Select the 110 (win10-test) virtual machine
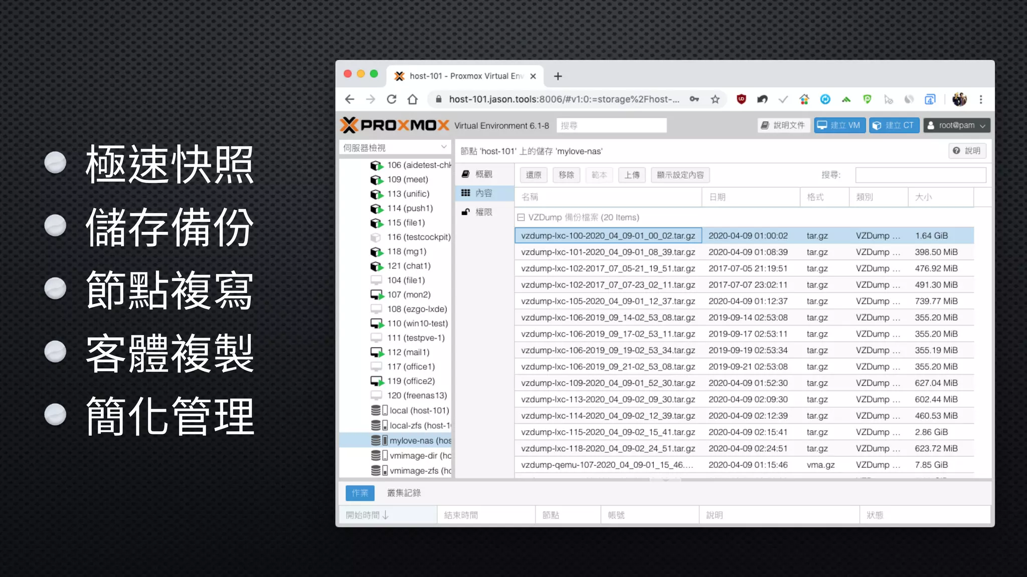1027x577 pixels. click(409, 324)
